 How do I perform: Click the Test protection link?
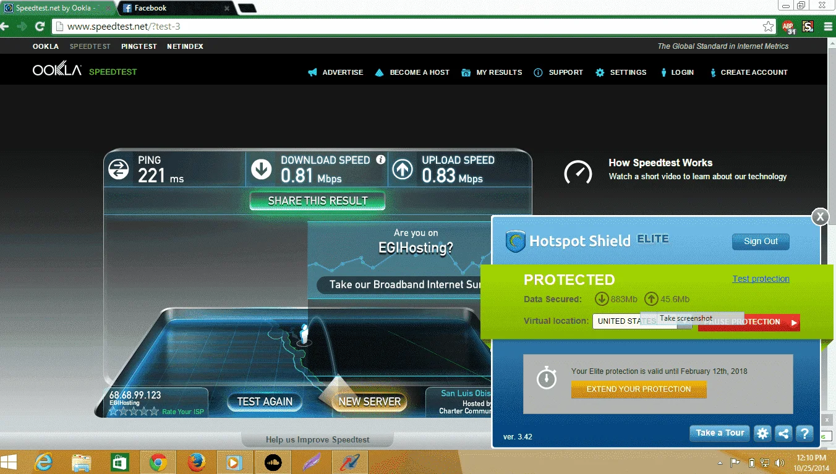pyautogui.click(x=761, y=279)
